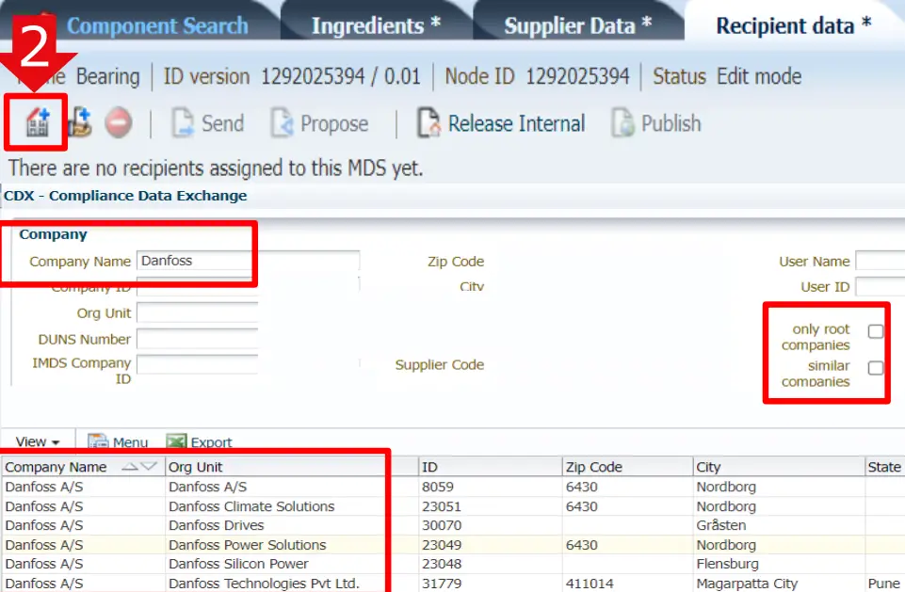Select the Danfoss Climate Solutions row
This screenshot has height=592, width=905.
[x=452, y=506]
